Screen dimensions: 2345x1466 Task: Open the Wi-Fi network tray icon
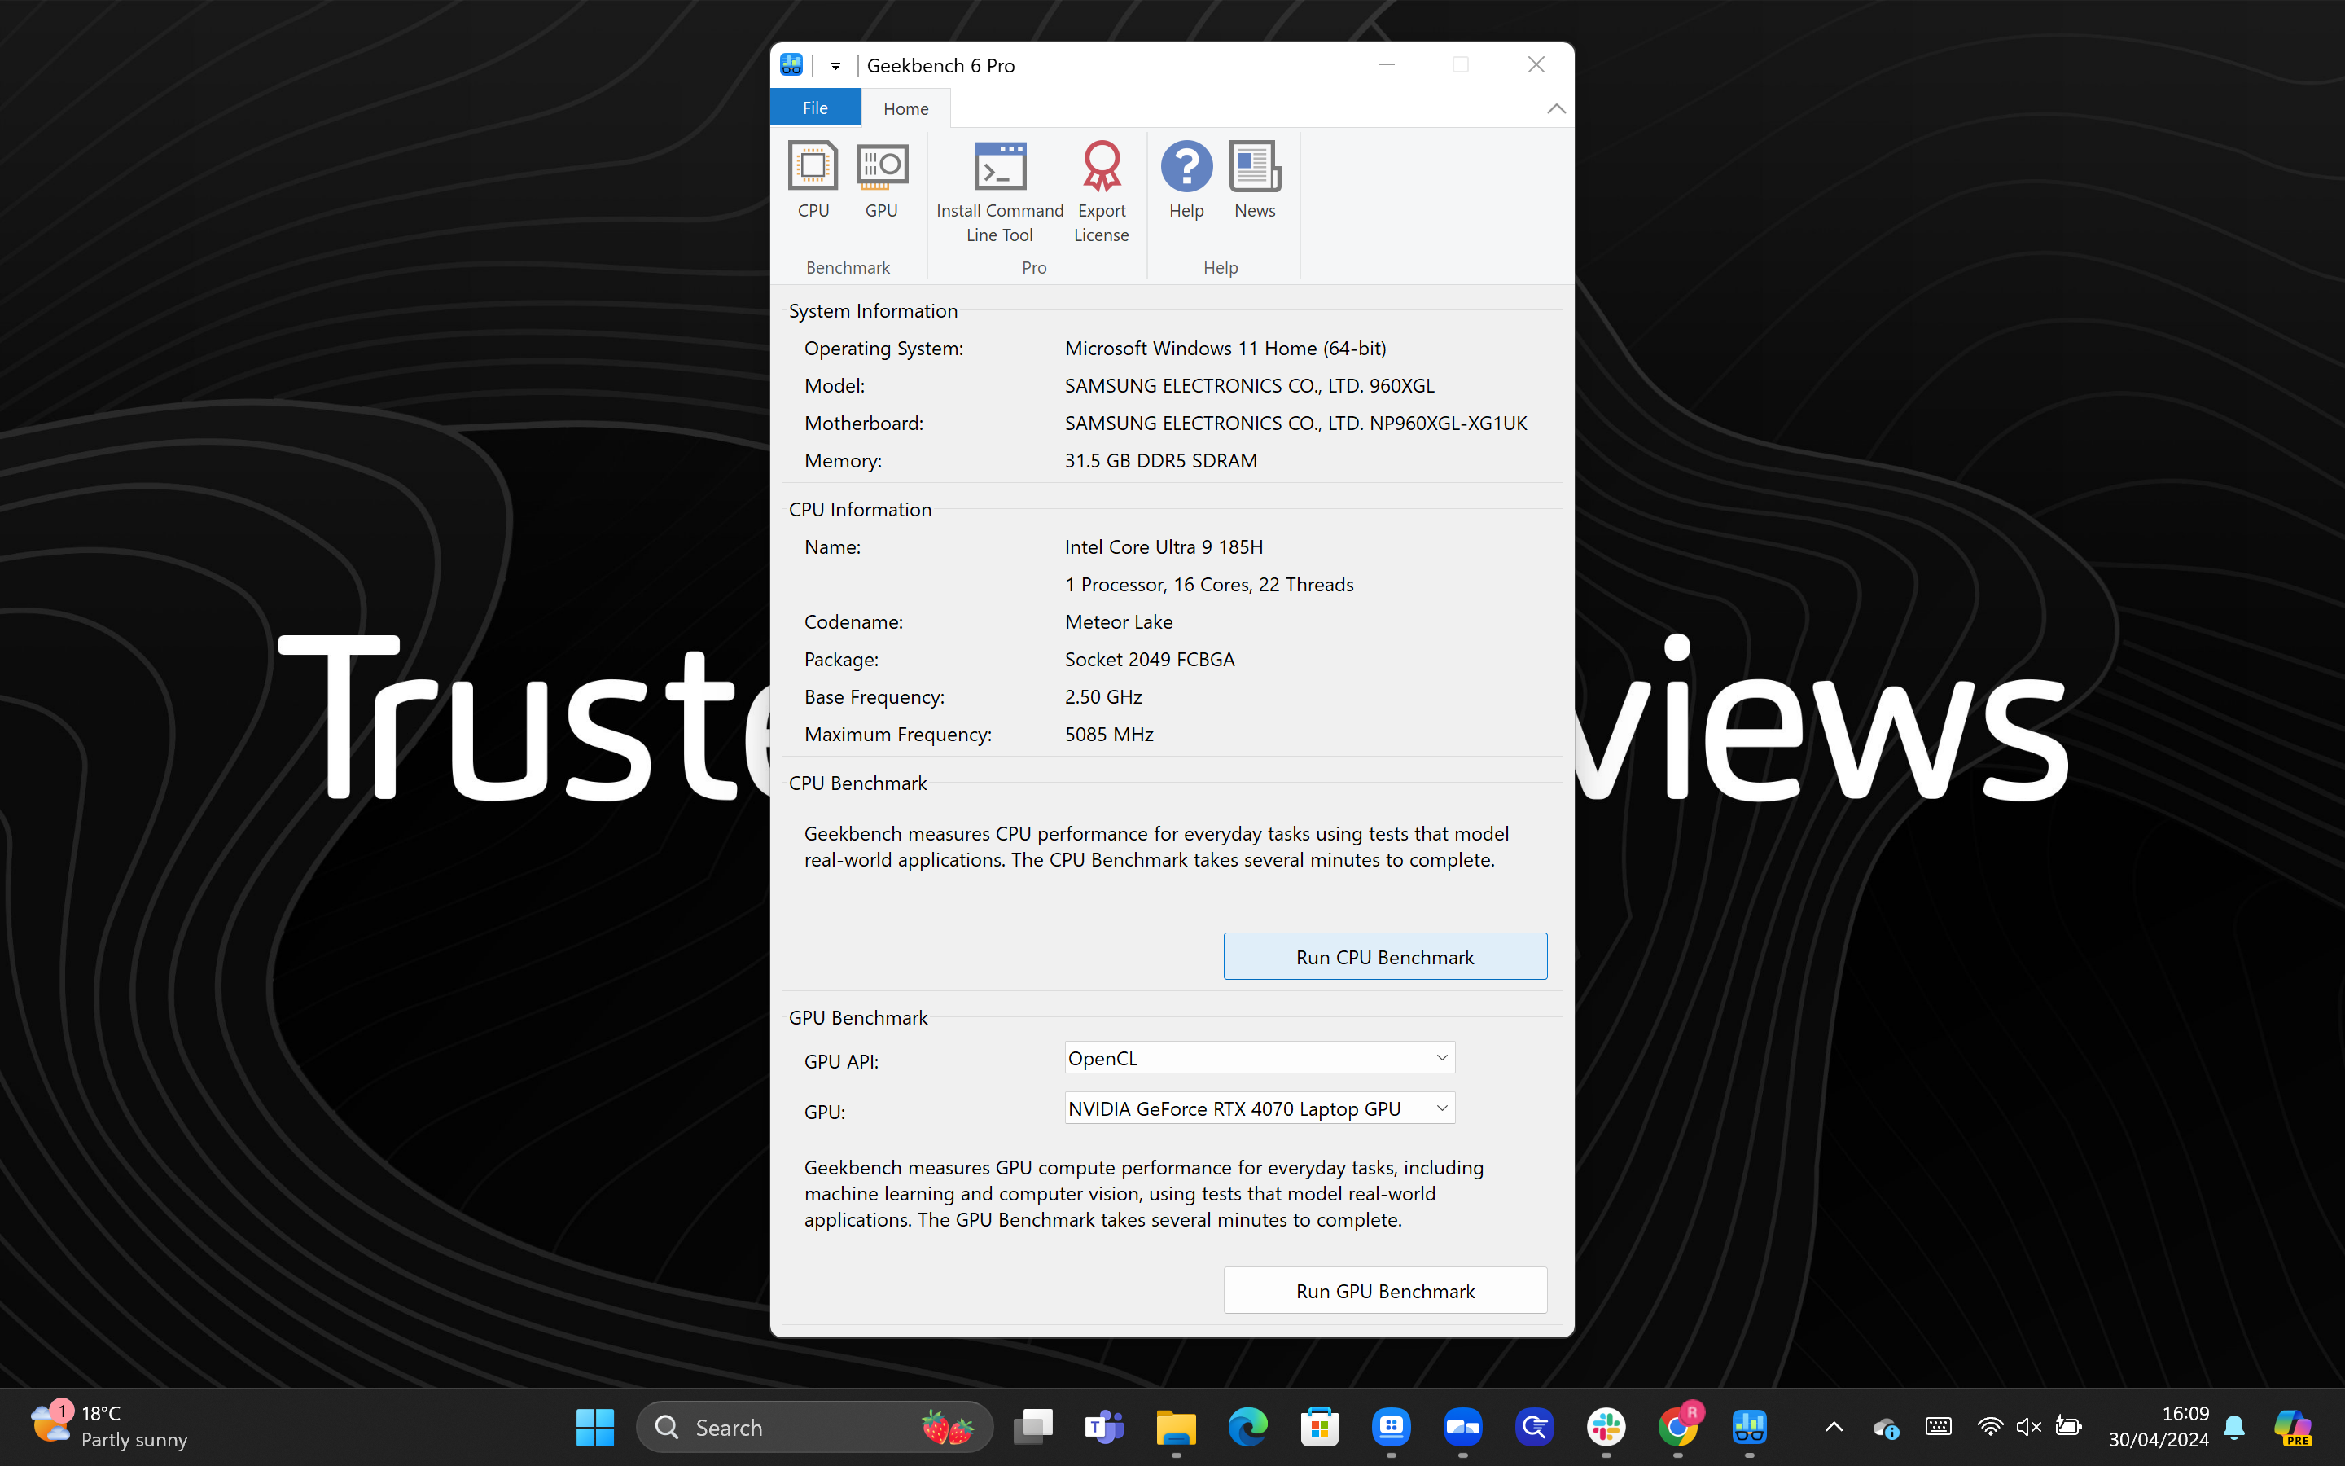coord(1990,1426)
